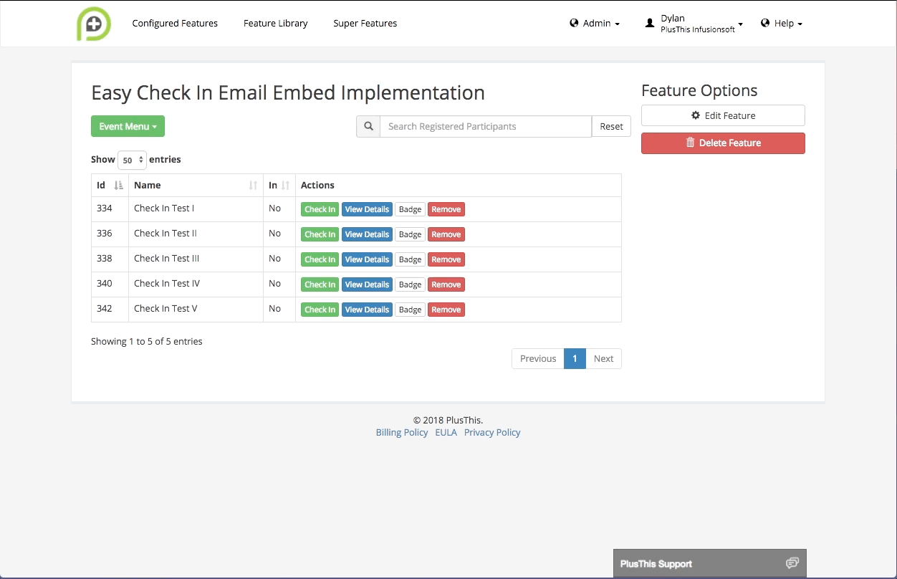Click the PlusThis Support chat icon
The width and height of the screenshot is (897, 579).
[x=792, y=563]
